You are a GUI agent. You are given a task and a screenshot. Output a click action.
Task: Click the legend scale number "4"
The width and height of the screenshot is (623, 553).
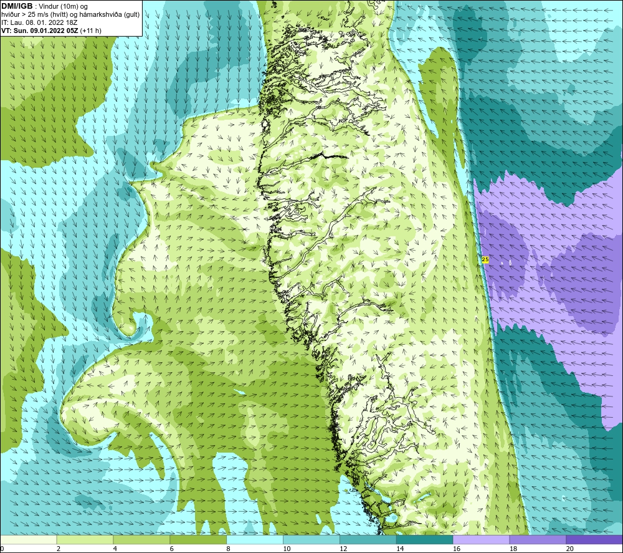[115, 549]
